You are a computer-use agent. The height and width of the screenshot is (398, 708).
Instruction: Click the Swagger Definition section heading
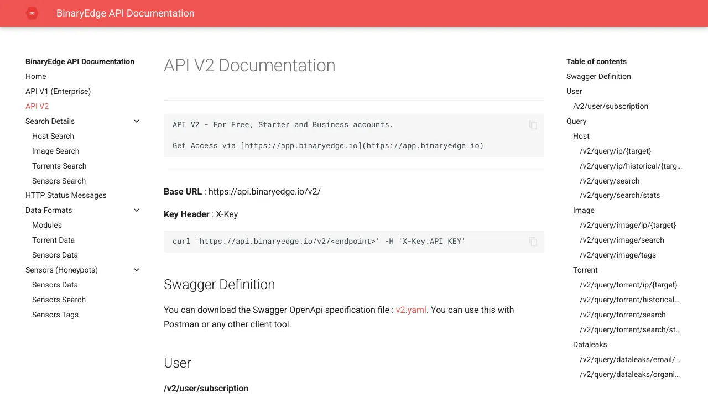tap(219, 284)
